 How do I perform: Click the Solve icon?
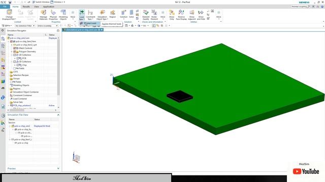click(x=132, y=12)
